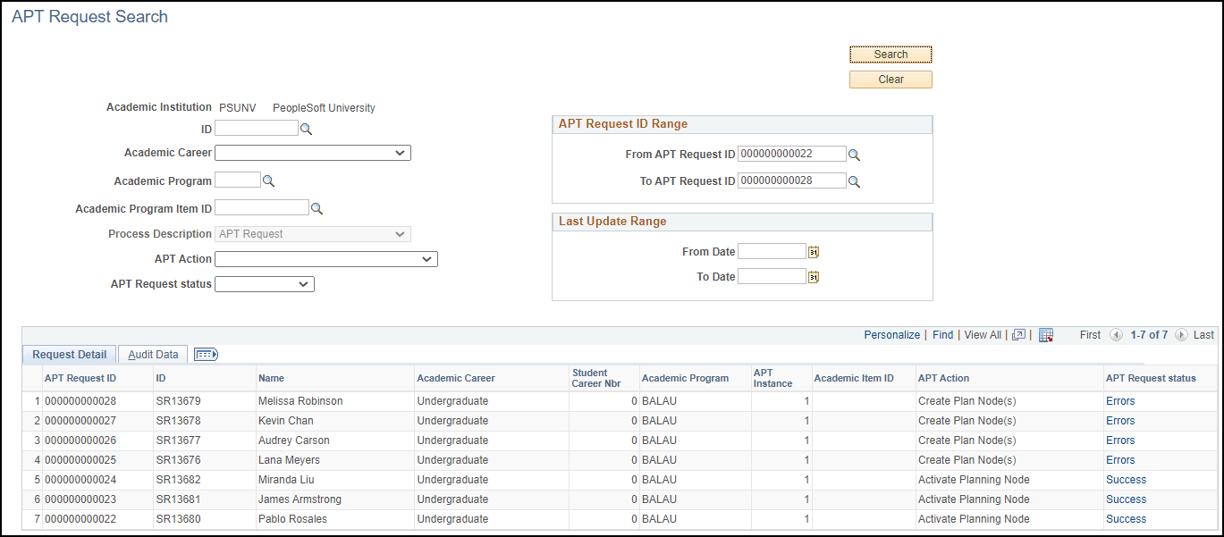View Errors status for Melissa Robinson
The width and height of the screenshot is (1224, 537).
point(1120,400)
